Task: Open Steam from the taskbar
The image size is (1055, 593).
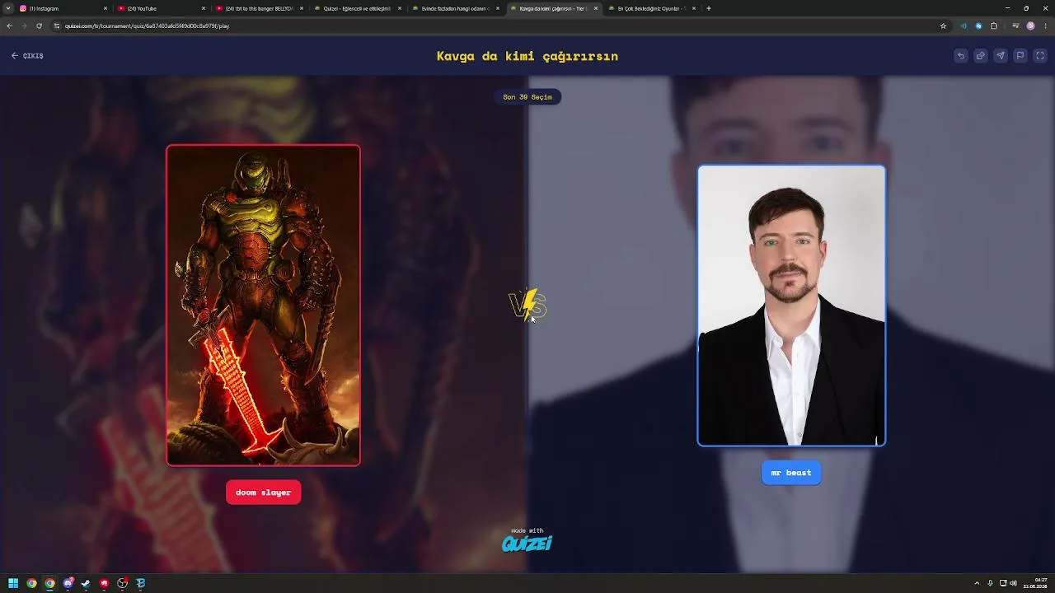Action: coord(86,583)
